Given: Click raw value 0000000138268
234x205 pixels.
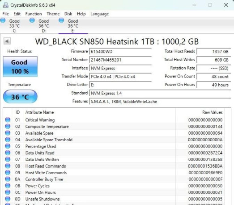Looking at the screenshot, I should pos(205,160).
